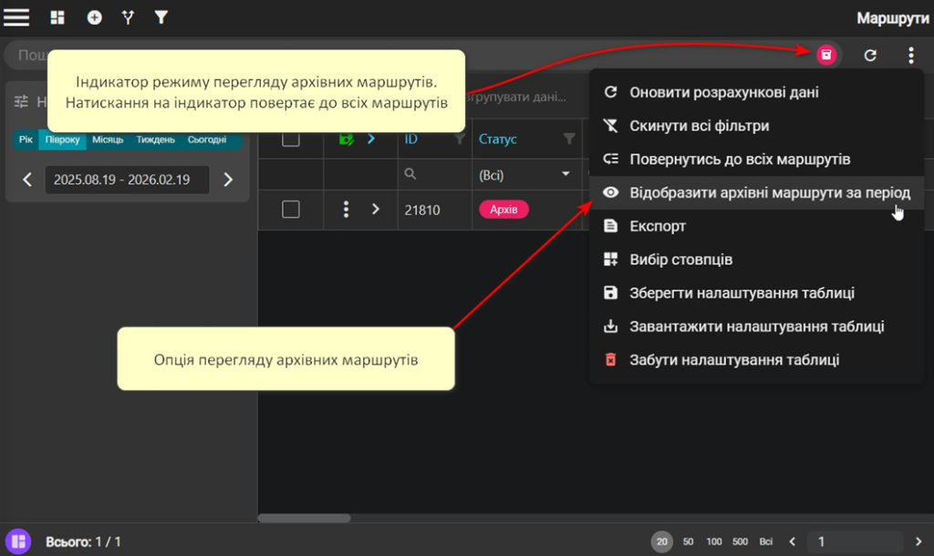Click the Статус column header
This screenshot has height=556, width=934.
(497, 139)
